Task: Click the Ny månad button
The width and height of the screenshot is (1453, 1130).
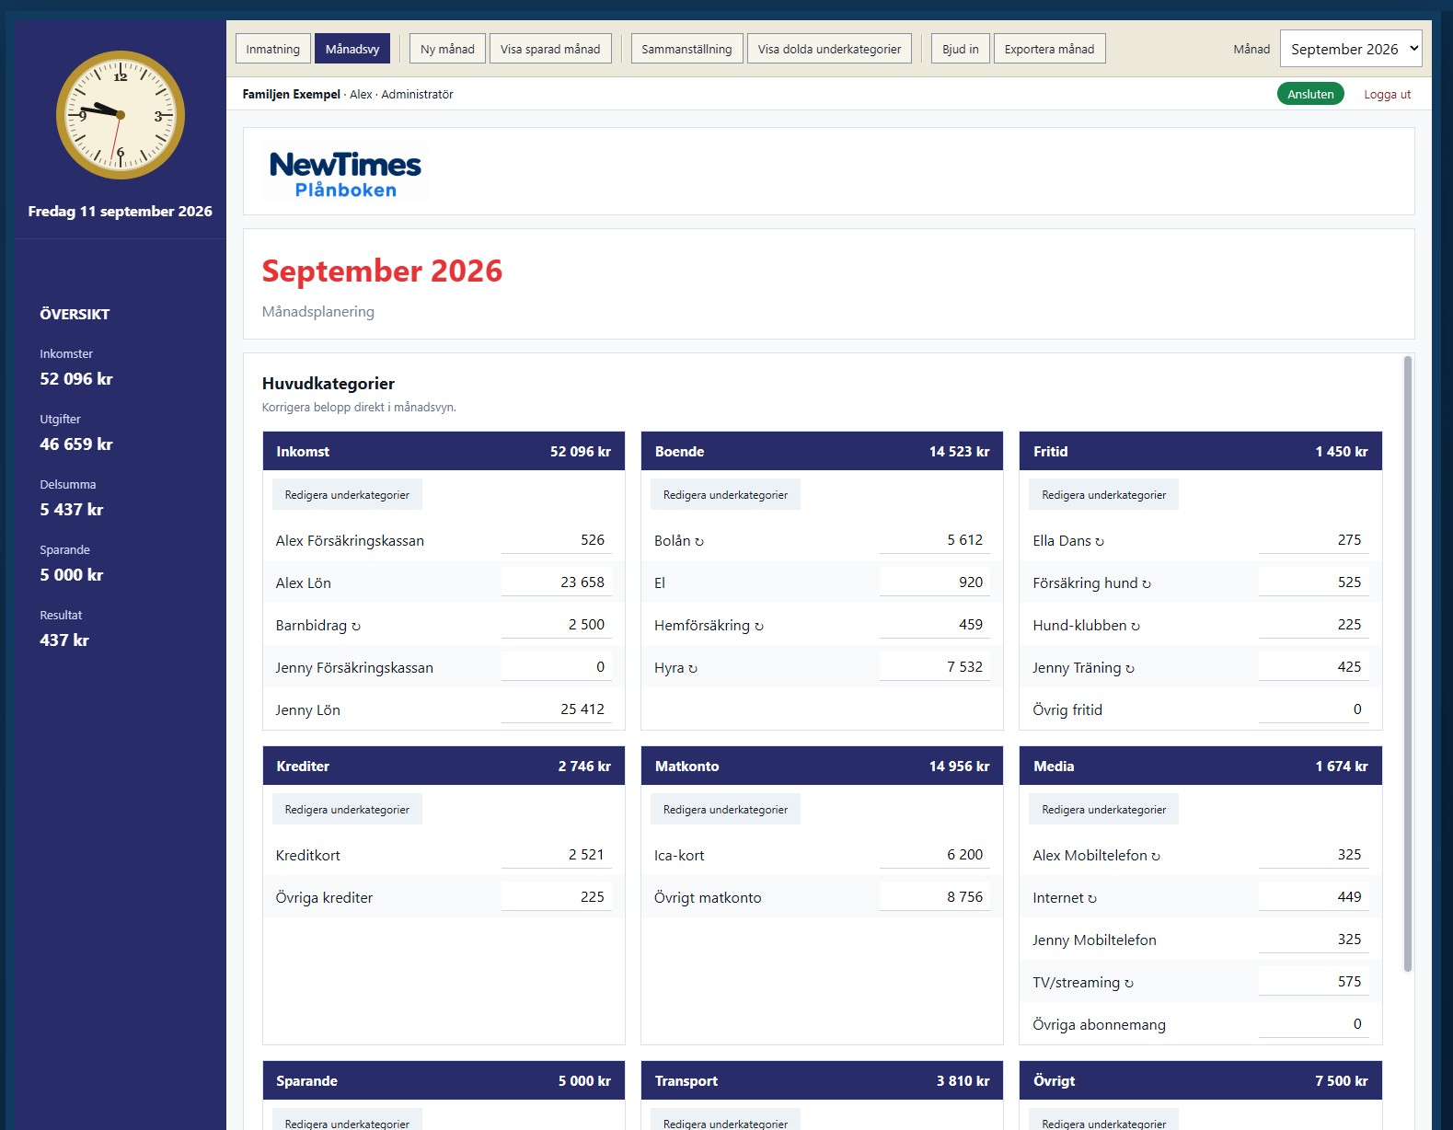Action: coord(447,49)
